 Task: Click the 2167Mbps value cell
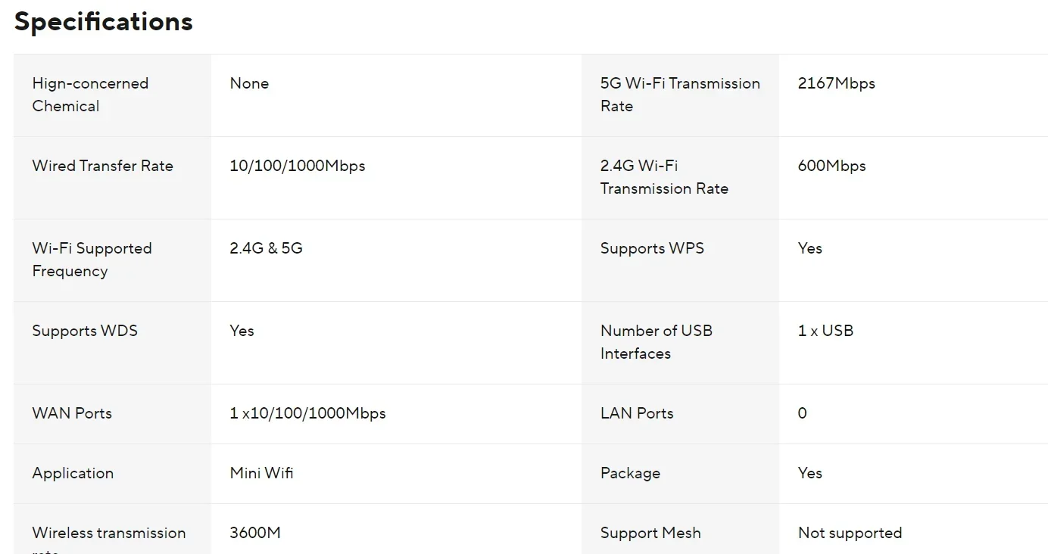tap(836, 83)
